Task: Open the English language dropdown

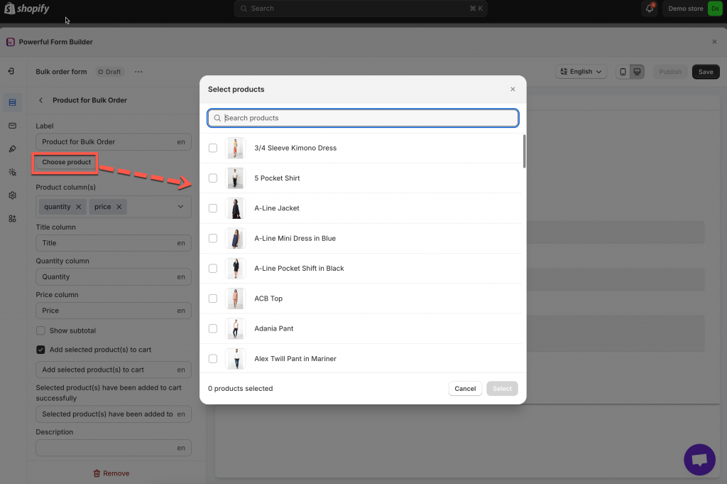Action: tap(581, 72)
